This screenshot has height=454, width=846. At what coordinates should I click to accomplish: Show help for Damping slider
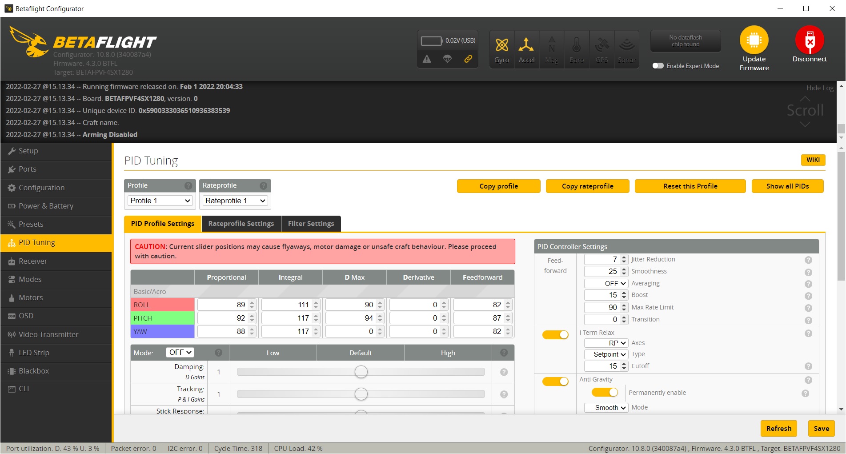tap(504, 372)
